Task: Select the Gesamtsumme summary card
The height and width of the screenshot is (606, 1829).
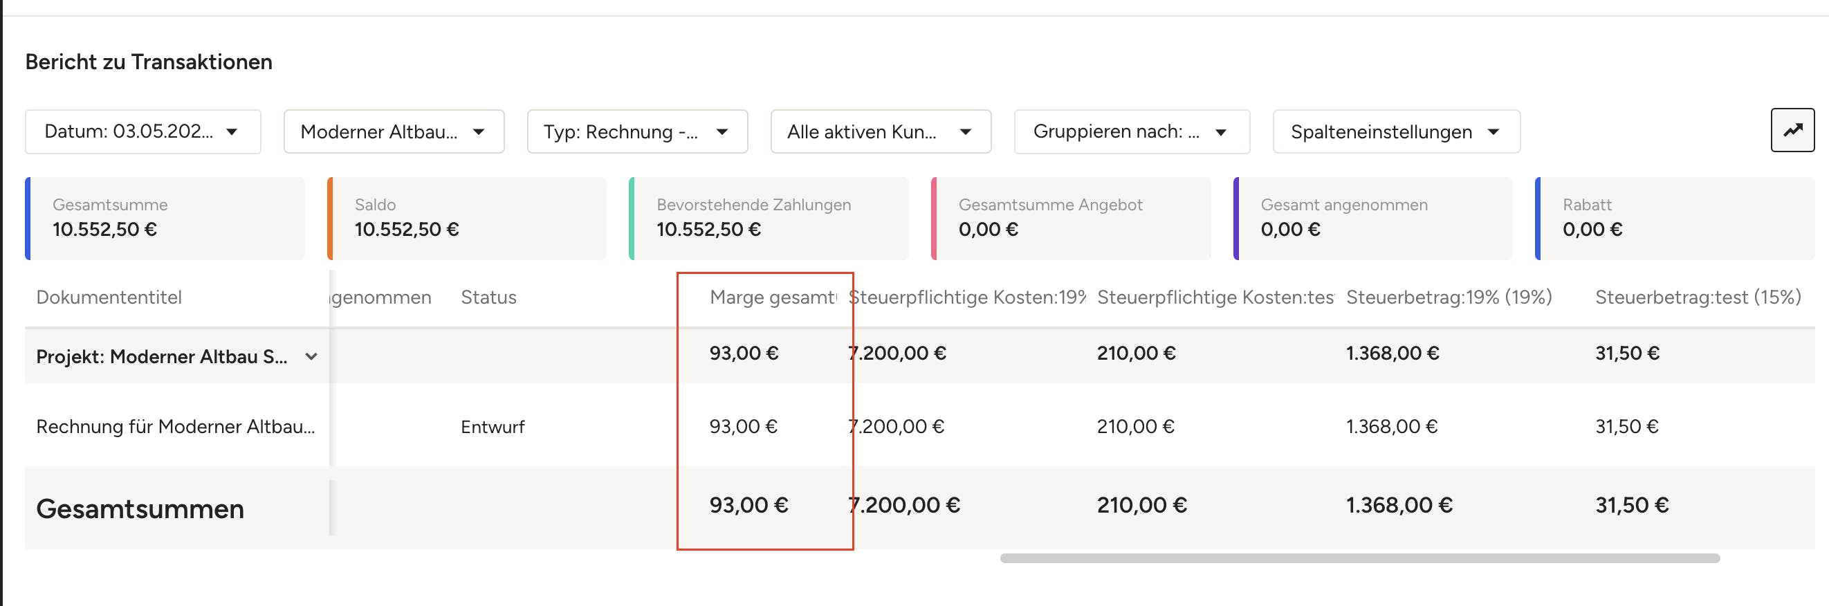Action: click(165, 218)
